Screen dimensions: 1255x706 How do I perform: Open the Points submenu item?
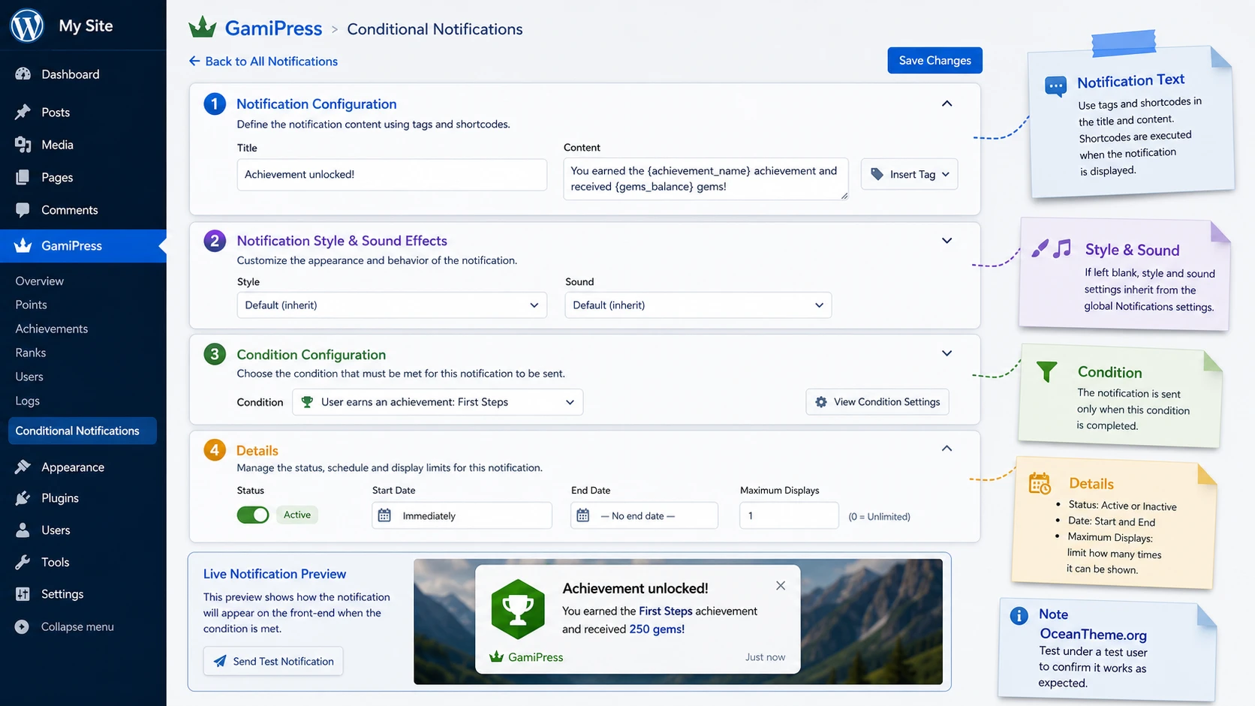tap(32, 305)
